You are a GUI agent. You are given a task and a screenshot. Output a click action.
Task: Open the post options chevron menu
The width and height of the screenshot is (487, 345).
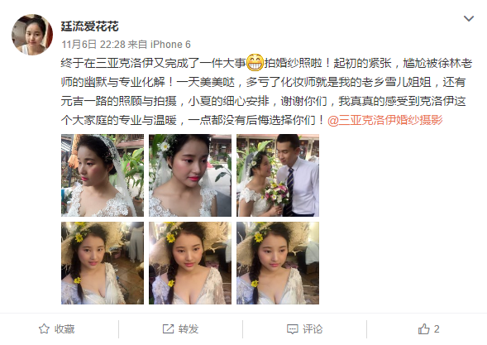(x=468, y=19)
